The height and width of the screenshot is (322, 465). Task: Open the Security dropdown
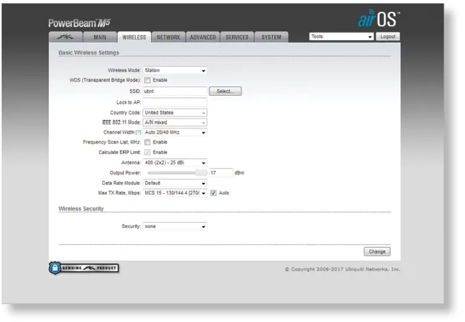175,226
